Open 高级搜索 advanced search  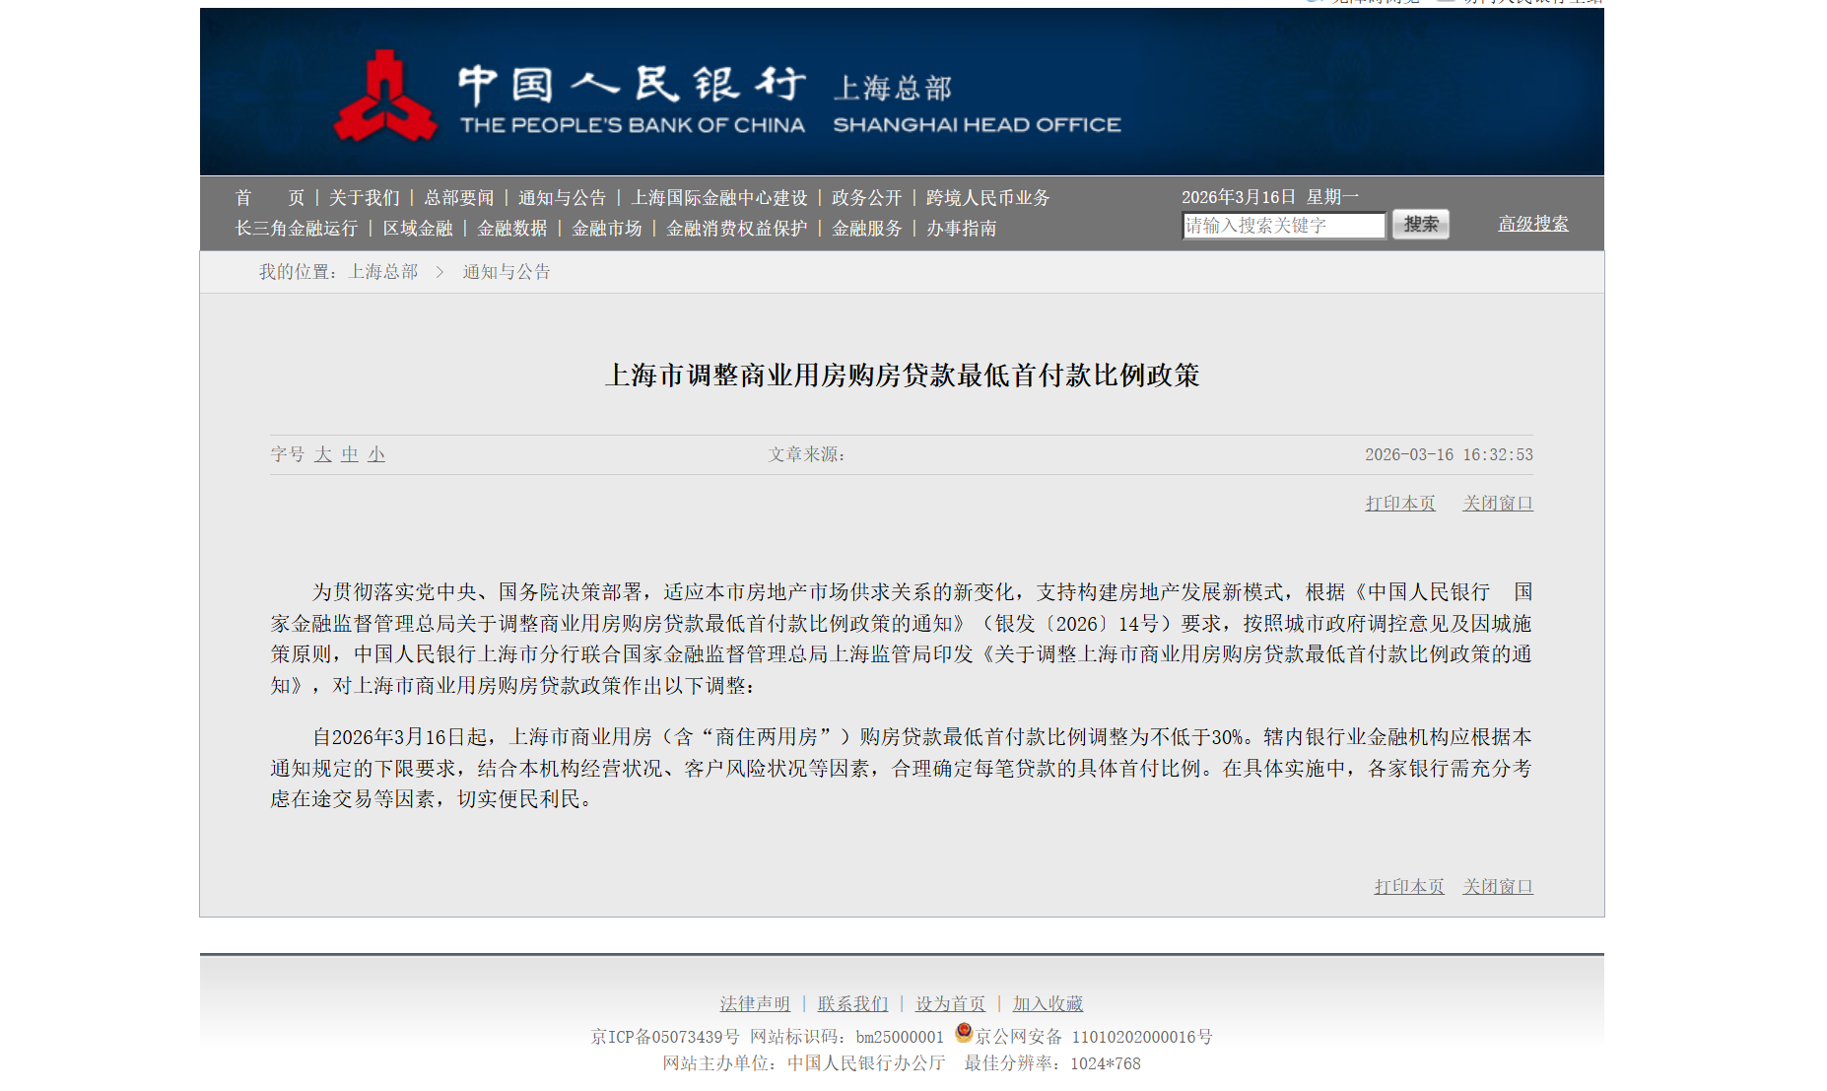click(x=1532, y=225)
